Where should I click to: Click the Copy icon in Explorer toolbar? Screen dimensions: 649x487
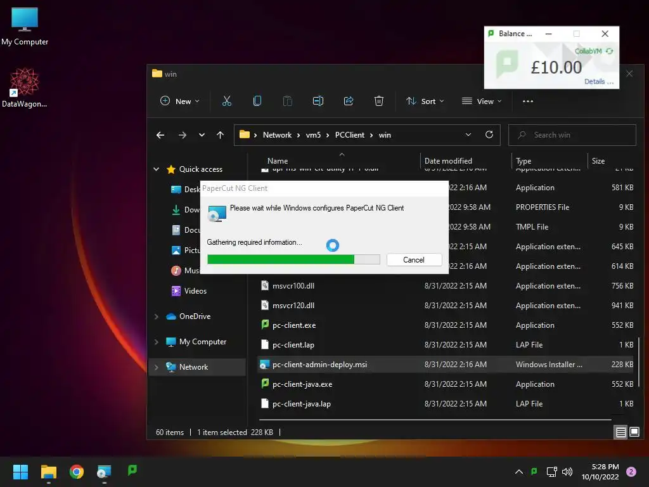(257, 101)
